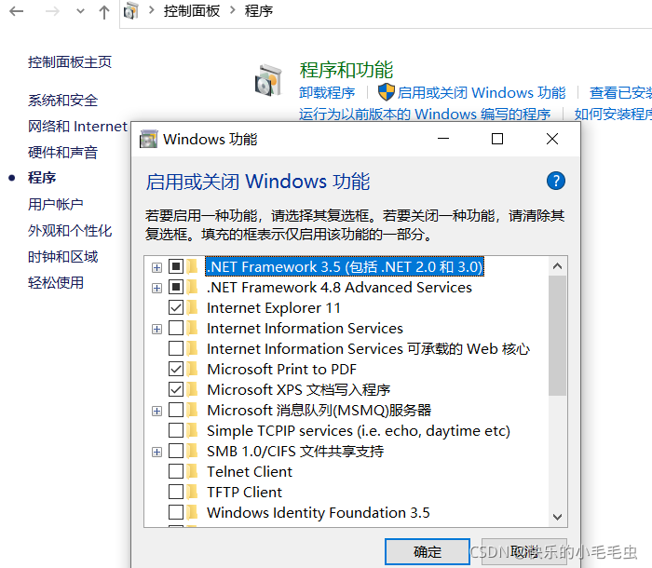Toggle .NET Framework 4.8 Advanced Services checkbox

coord(176,287)
